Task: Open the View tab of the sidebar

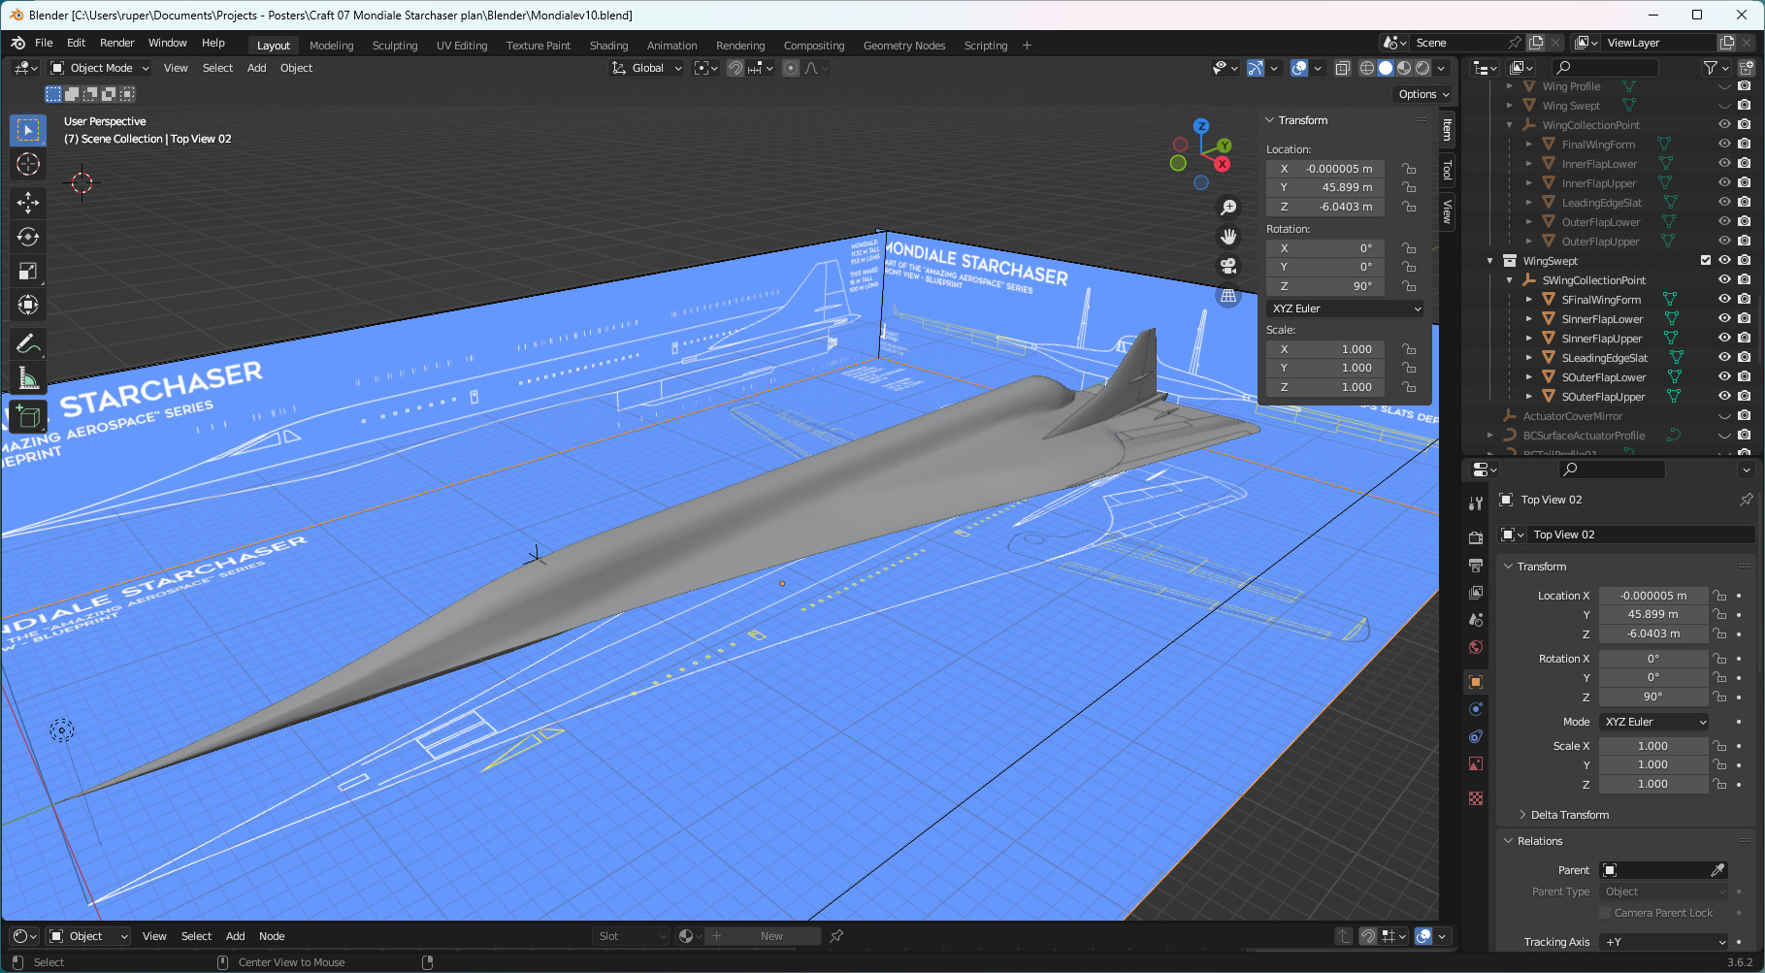Action: [x=1447, y=211]
